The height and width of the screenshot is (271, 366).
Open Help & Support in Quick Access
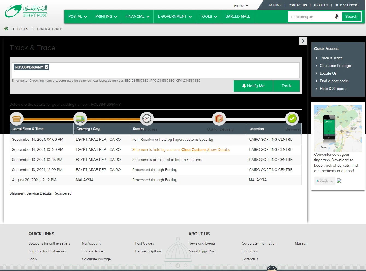click(x=333, y=89)
